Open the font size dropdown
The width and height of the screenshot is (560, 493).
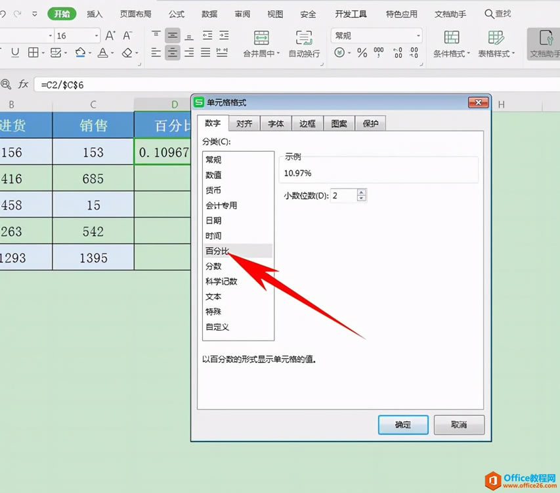[x=97, y=35]
